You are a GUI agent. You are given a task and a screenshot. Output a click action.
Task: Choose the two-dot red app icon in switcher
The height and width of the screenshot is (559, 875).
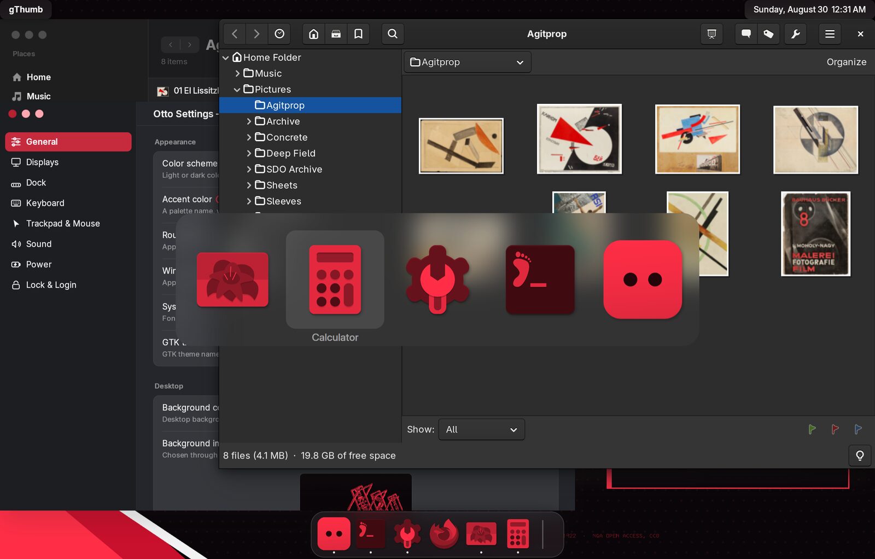(x=643, y=279)
